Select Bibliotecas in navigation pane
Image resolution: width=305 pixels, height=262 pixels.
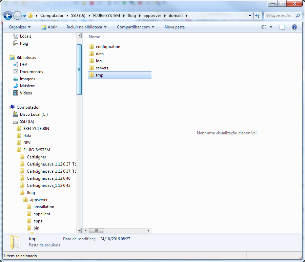pyautogui.click(x=26, y=58)
